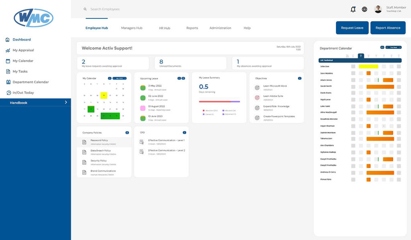
Task: Click the add button on the Objectives card
Action: point(299,78)
